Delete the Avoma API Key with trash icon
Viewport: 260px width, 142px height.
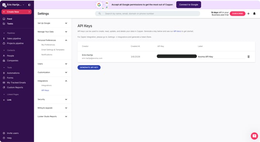[248, 57]
